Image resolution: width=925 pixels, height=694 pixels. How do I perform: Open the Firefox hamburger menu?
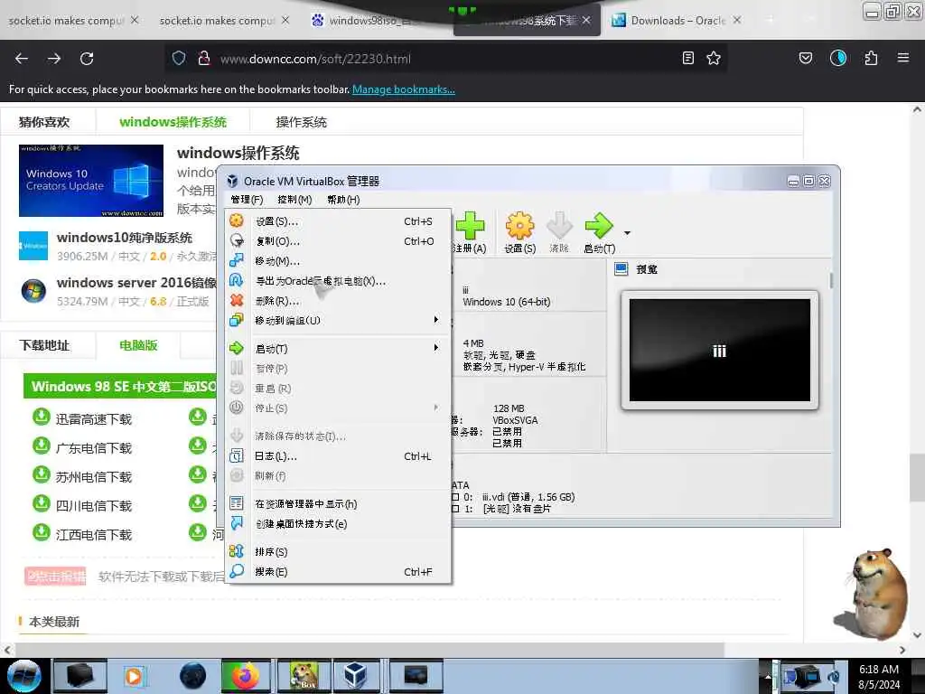click(903, 58)
